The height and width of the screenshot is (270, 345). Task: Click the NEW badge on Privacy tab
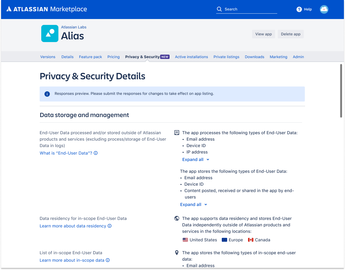pos(165,57)
